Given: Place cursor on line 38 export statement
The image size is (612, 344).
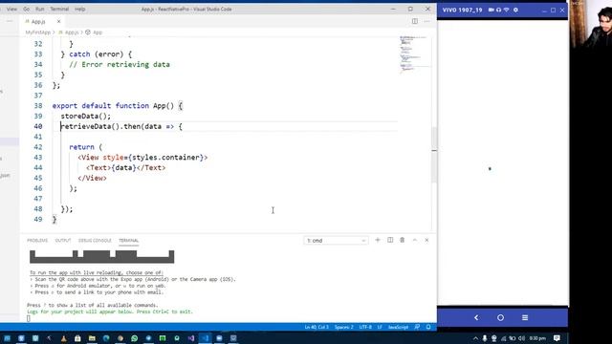Looking at the screenshot, I should [117, 106].
